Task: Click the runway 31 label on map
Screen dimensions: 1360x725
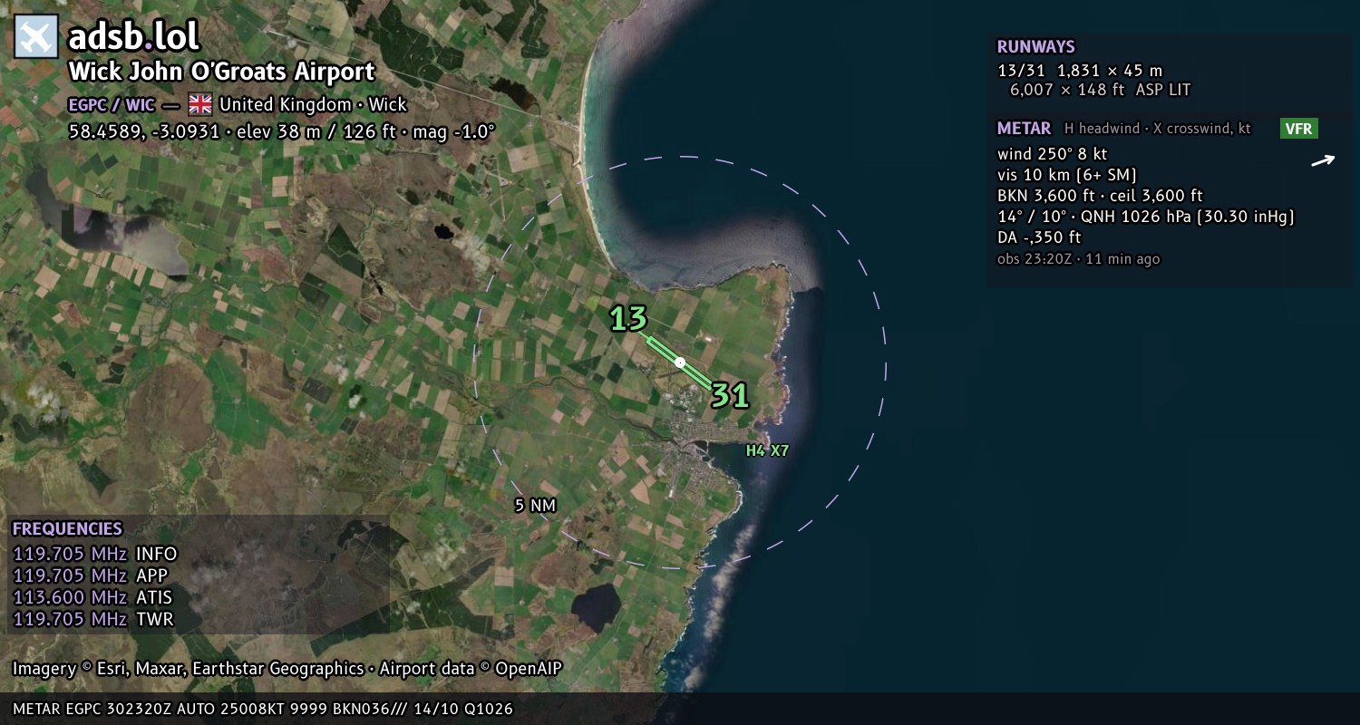Action: [730, 395]
